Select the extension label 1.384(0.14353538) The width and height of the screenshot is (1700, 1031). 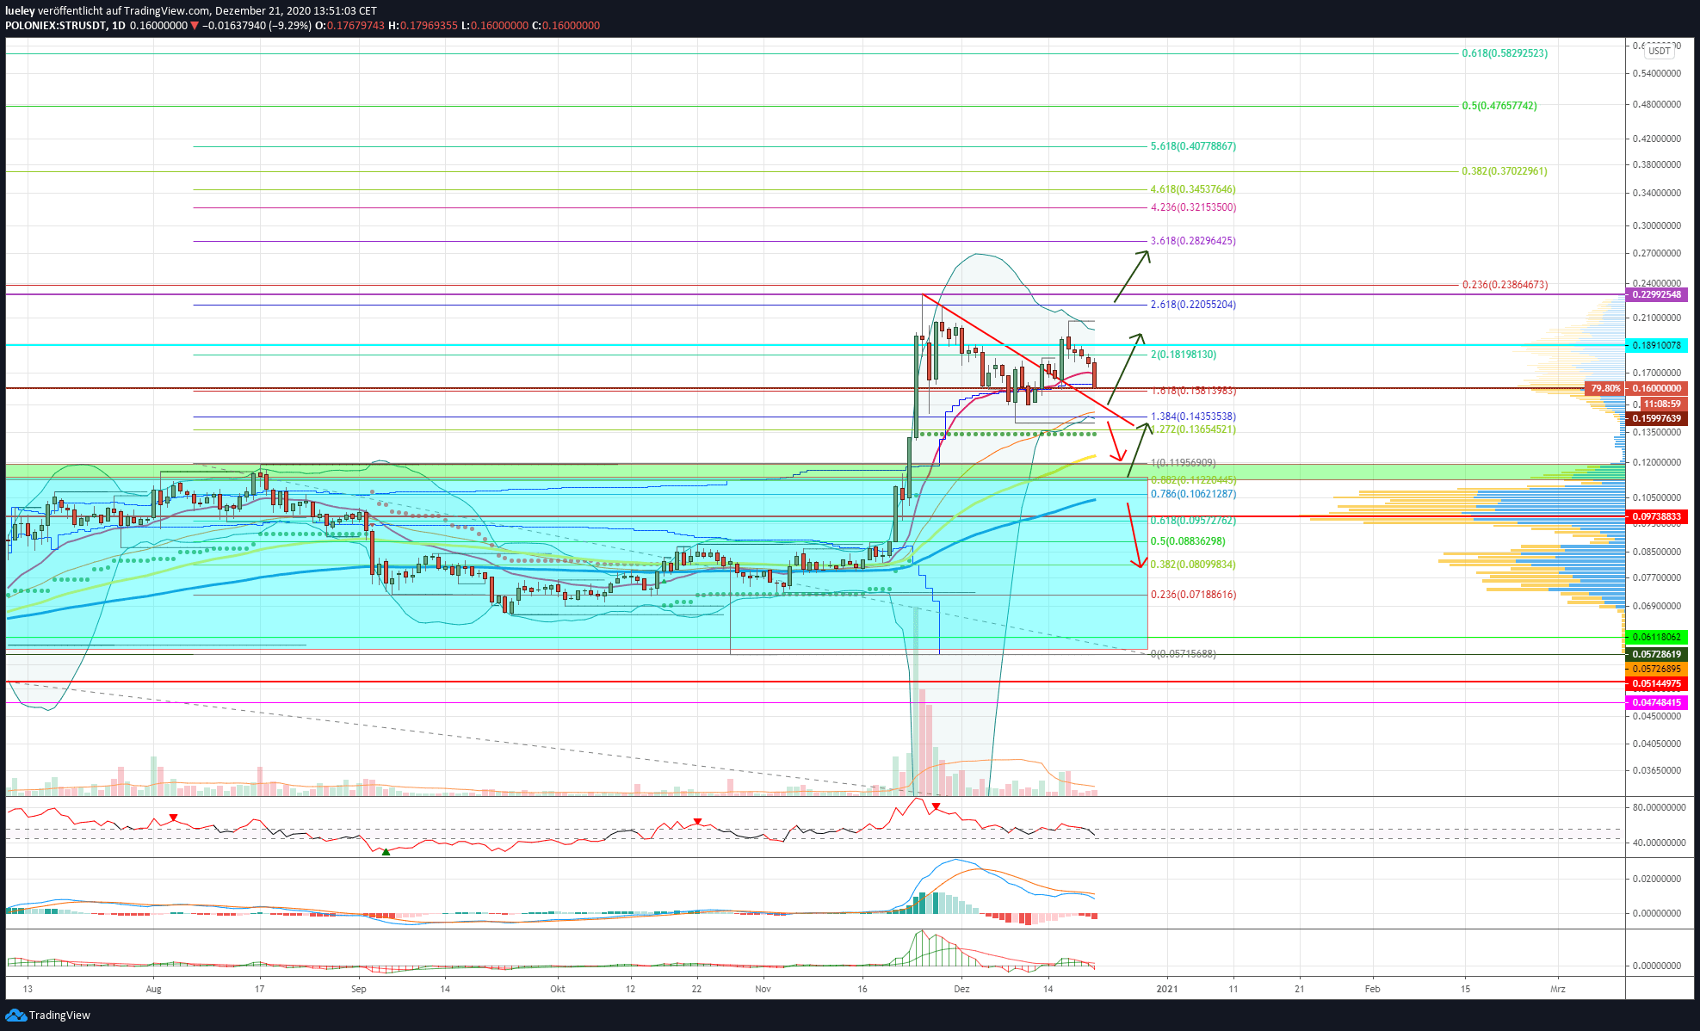point(1193,417)
